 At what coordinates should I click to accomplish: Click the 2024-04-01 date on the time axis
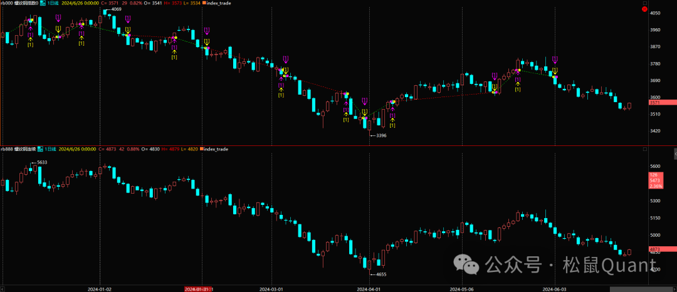[x=369, y=289]
